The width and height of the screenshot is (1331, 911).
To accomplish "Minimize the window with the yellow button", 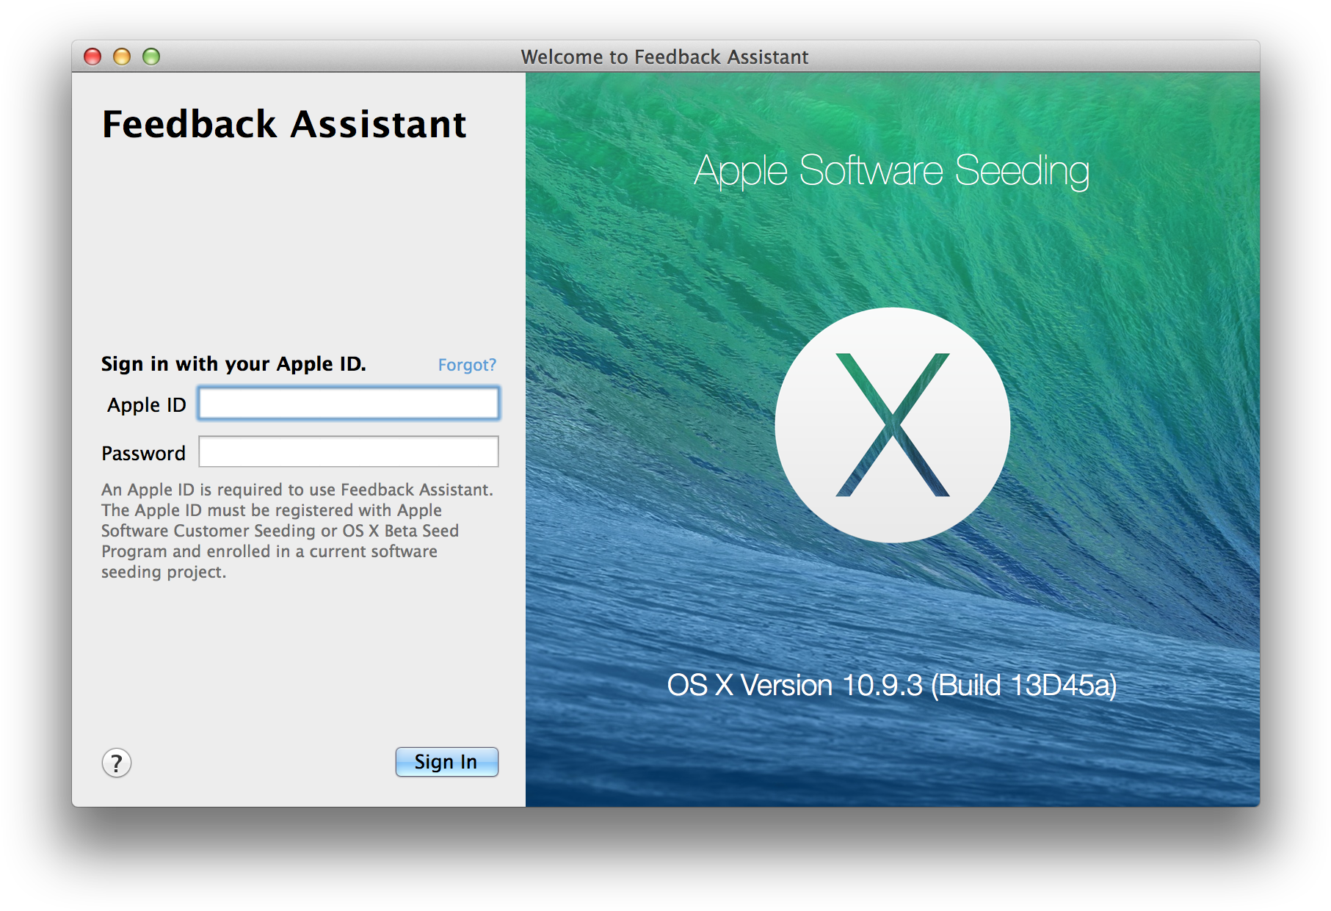I will tap(122, 57).
